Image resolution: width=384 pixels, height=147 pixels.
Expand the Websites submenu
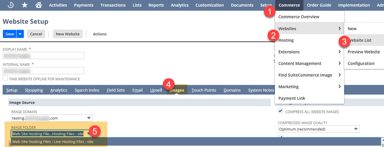tap(309, 28)
